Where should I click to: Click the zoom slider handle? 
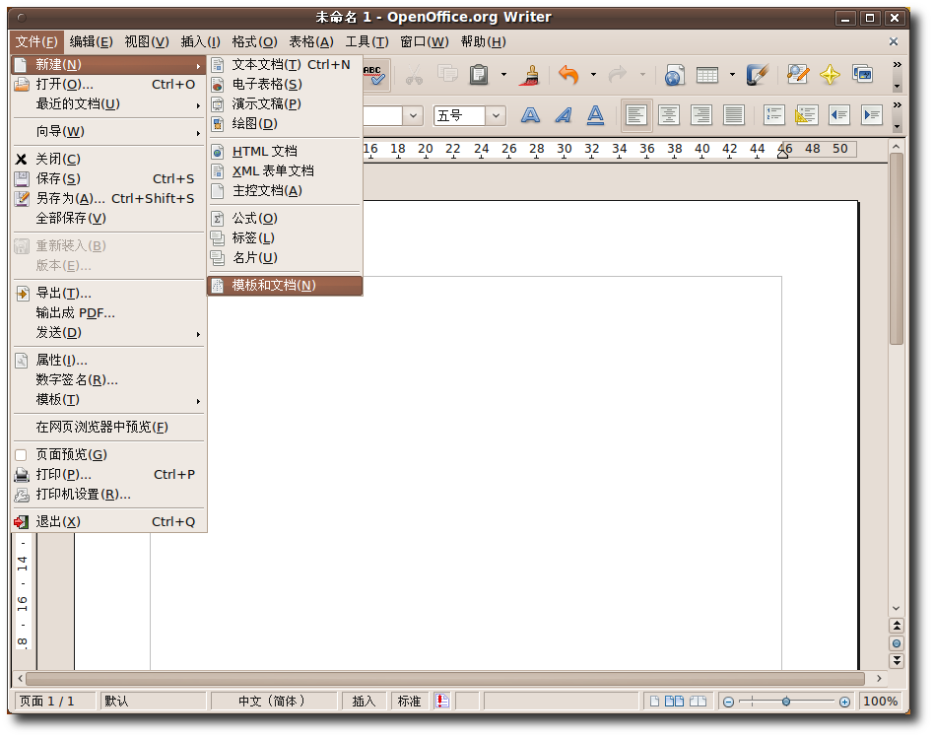(x=785, y=701)
